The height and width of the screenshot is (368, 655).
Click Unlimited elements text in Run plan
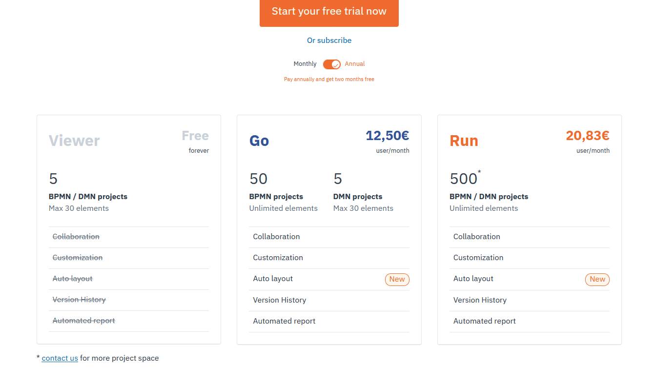click(484, 208)
